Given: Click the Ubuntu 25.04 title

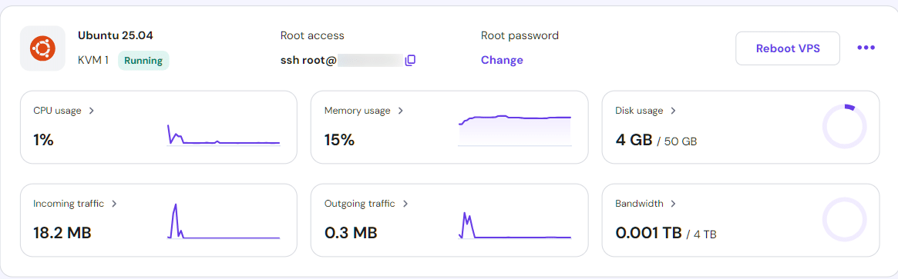Looking at the screenshot, I should click(x=115, y=35).
